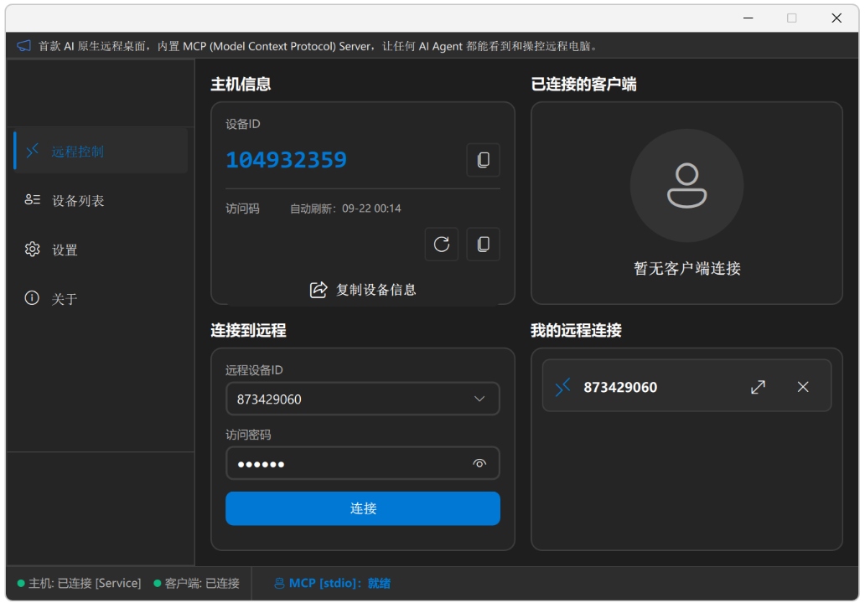Copy the device ID 104932359
The width and height of the screenshot is (865, 608).
click(x=483, y=160)
